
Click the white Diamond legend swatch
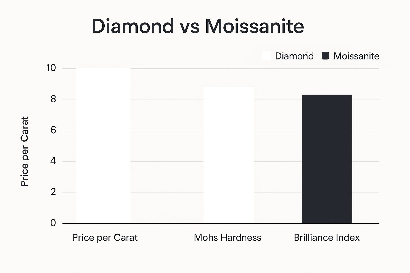coord(266,56)
